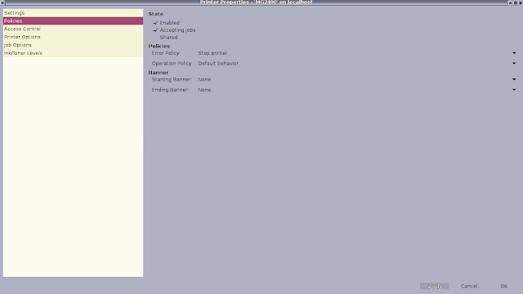Minimize the Printer Properties window
Image resolution: width=523 pixels, height=294 pixels.
click(x=510, y=2)
